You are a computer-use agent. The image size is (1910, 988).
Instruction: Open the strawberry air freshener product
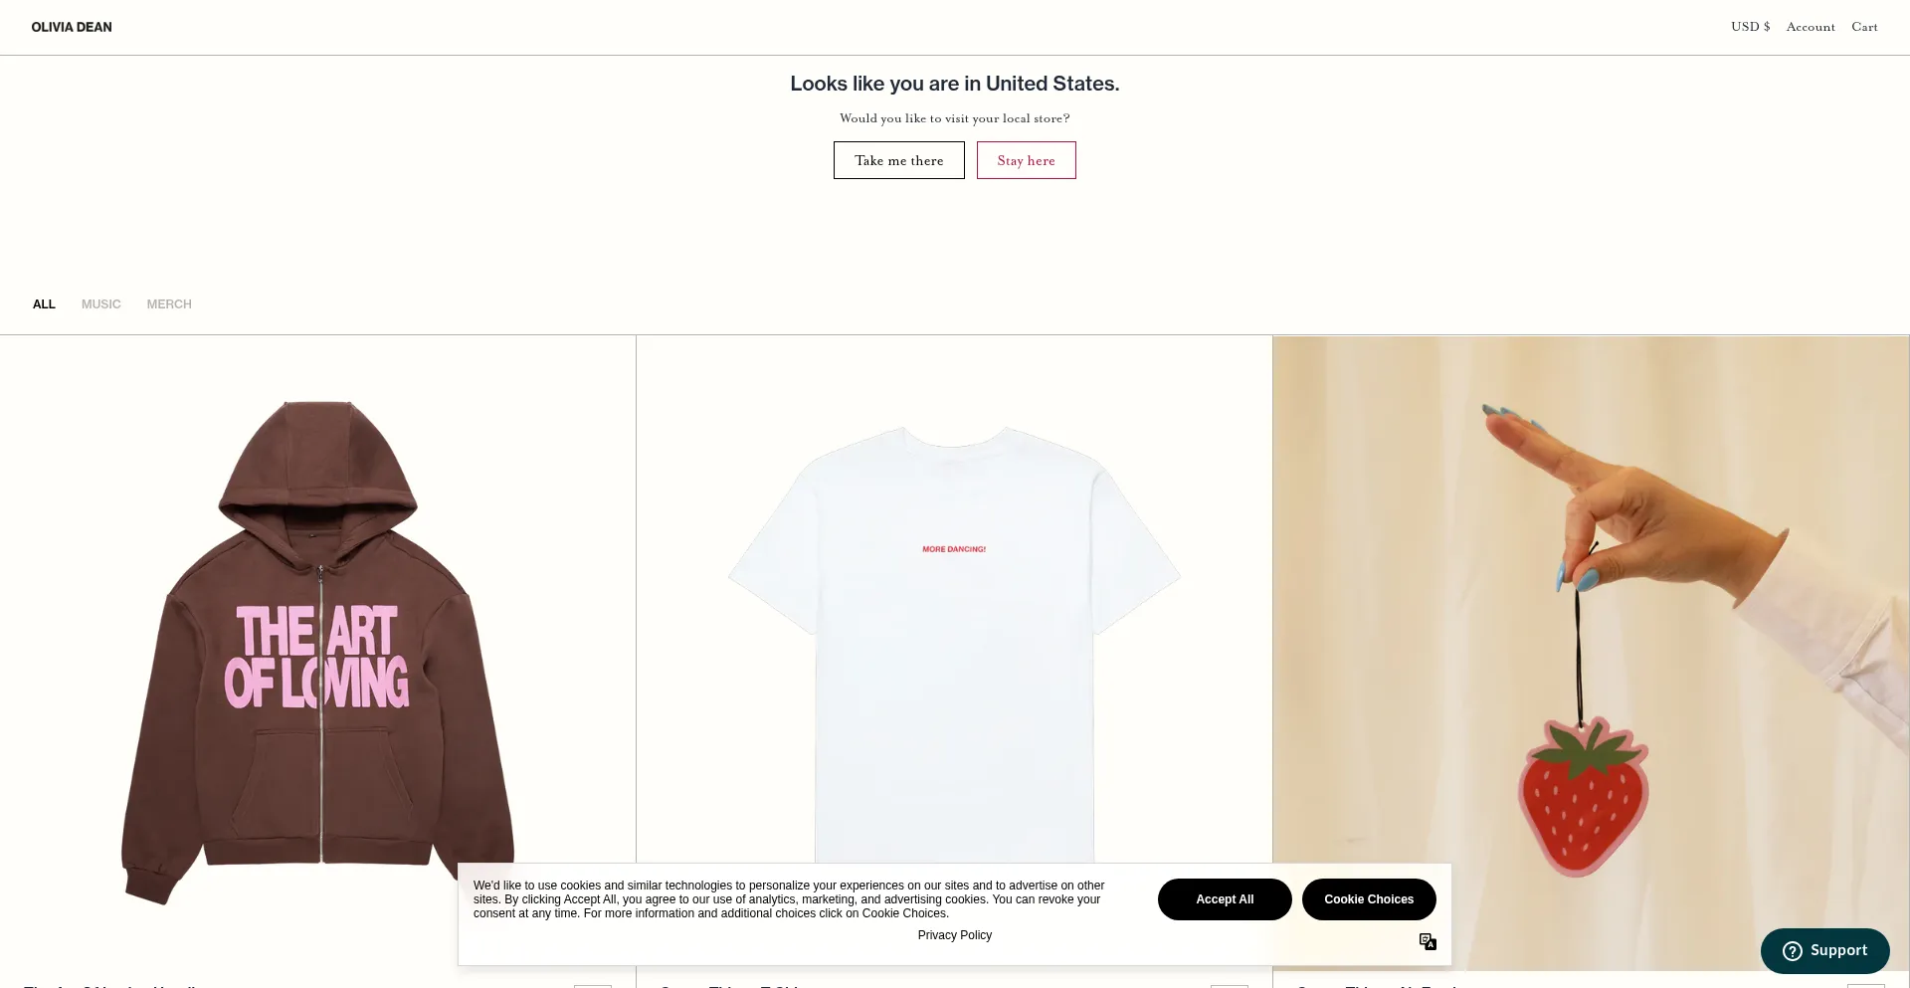click(1591, 653)
